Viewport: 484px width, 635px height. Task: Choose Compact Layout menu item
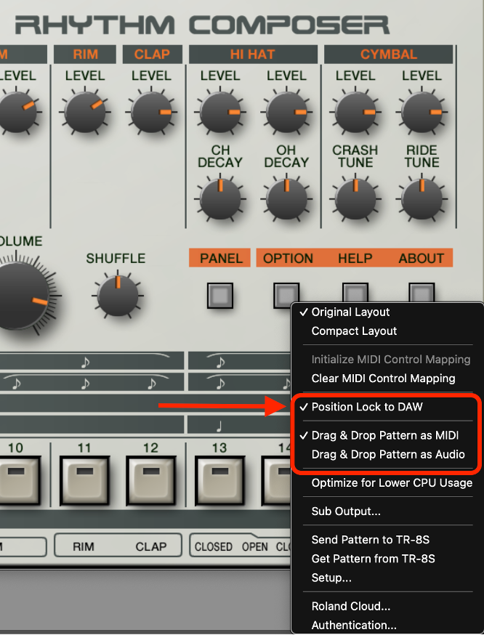(354, 331)
